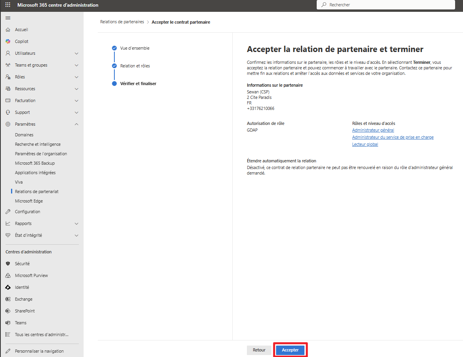The width and height of the screenshot is (463, 357).
Task: Click the Microsoft 365 centre d'administration title
Action: (x=58, y=5)
